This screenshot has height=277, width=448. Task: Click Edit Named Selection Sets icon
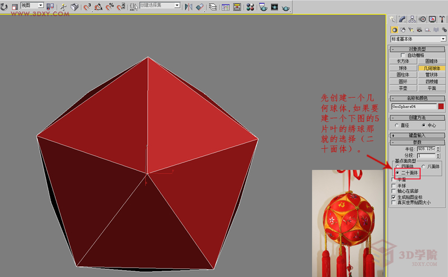pyautogui.click(x=133, y=7)
